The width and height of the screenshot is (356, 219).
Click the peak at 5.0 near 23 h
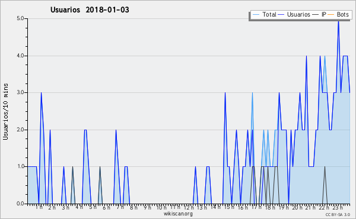tap(338, 21)
